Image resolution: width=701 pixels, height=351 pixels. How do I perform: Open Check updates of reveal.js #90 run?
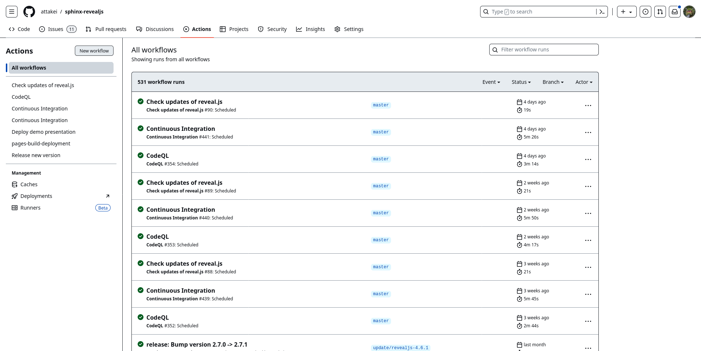pyautogui.click(x=184, y=102)
